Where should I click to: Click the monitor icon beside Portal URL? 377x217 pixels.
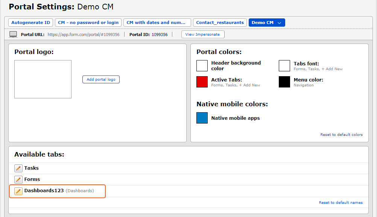click(x=13, y=35)
